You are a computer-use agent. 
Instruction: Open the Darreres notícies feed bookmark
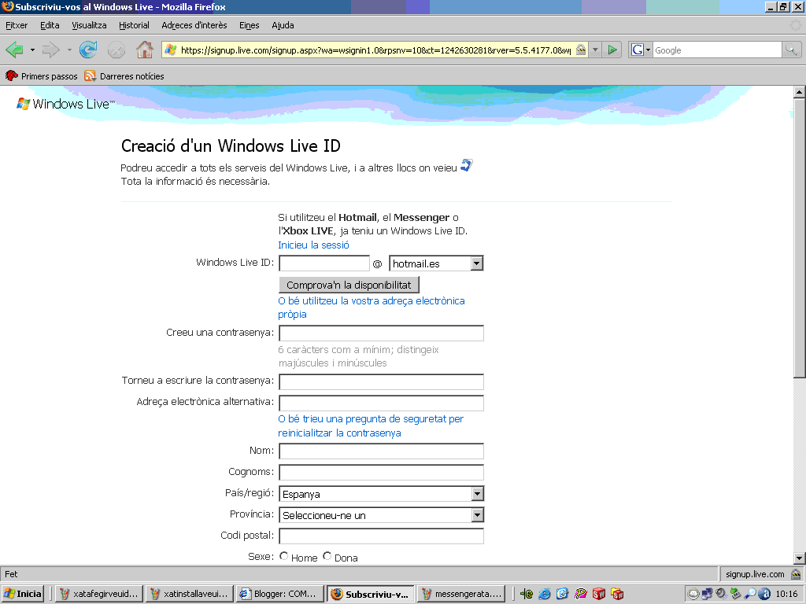click(x=124, y=76)
